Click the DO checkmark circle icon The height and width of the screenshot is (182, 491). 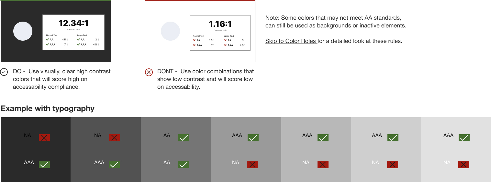(x=4, y=72)
